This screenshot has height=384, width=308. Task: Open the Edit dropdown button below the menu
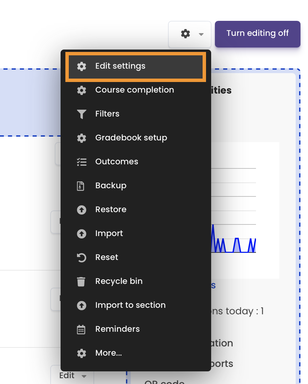[x=72, y=375]
